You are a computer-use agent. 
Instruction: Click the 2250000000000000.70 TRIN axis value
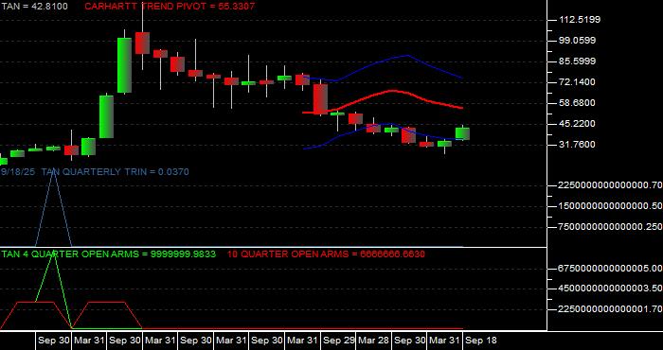click(610, 184)
